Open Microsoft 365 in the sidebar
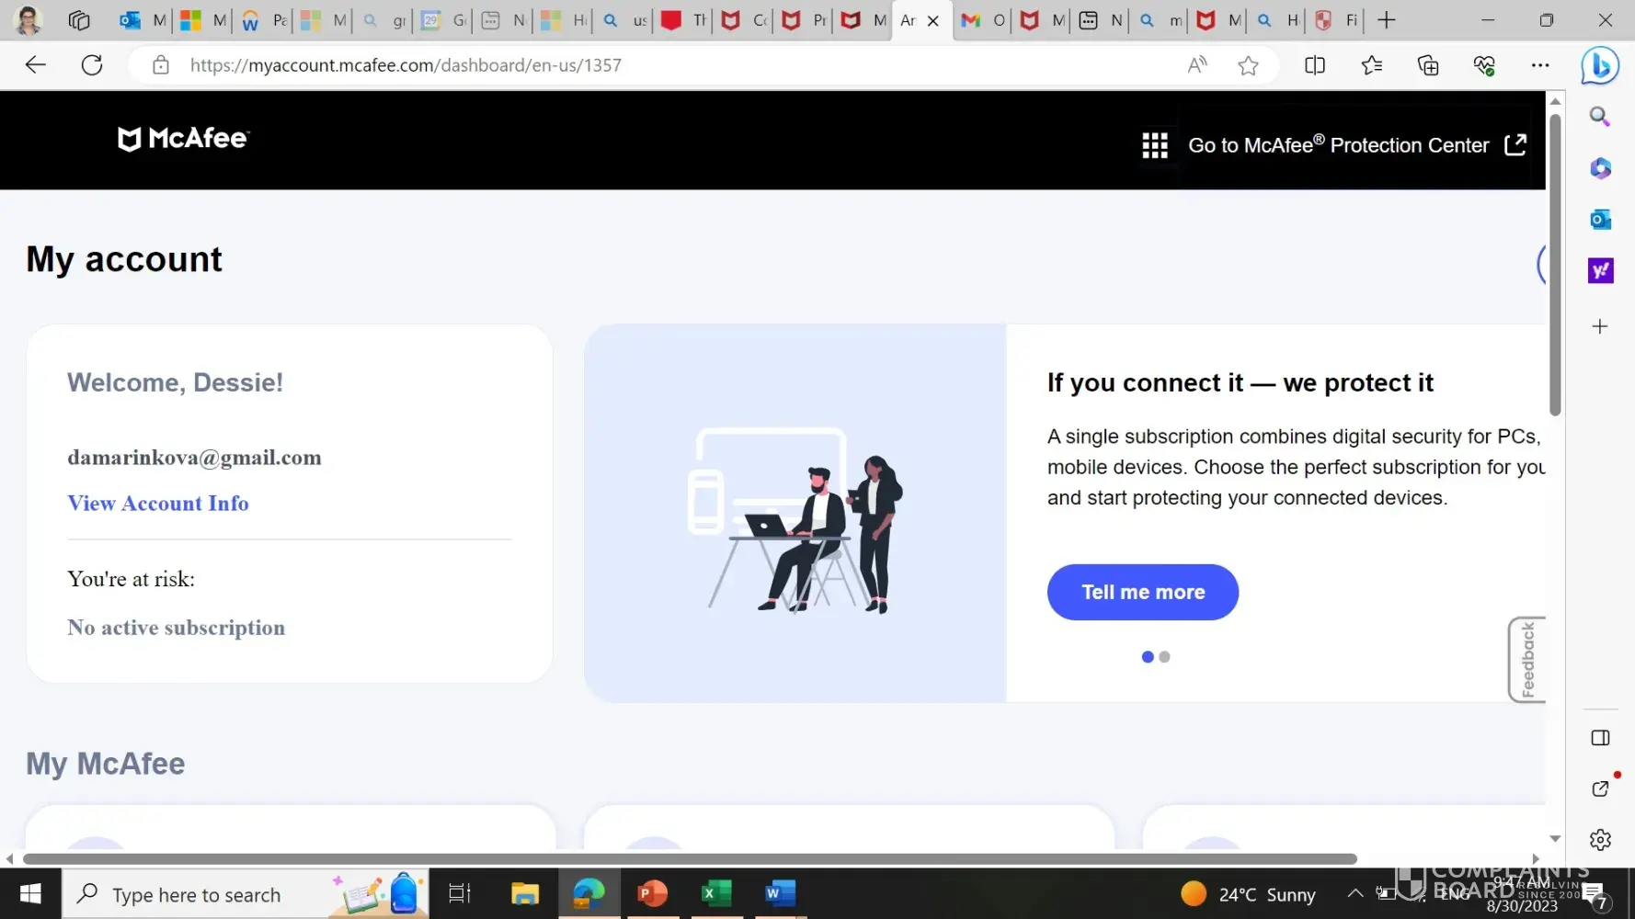This screenshot has height=919, width=1635. [1600, 168]
